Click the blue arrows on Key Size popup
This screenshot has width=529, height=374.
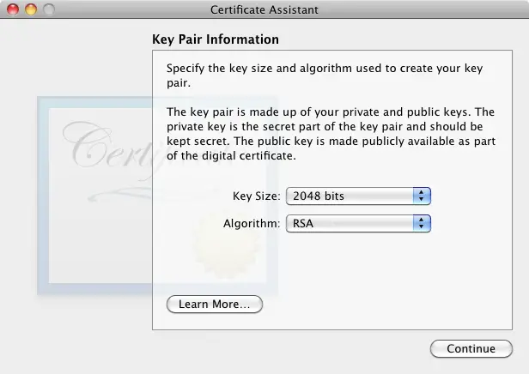tap(422, 196)
